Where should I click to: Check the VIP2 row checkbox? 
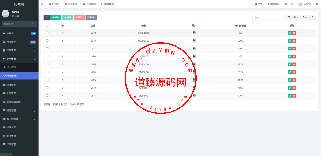point(47,88)
